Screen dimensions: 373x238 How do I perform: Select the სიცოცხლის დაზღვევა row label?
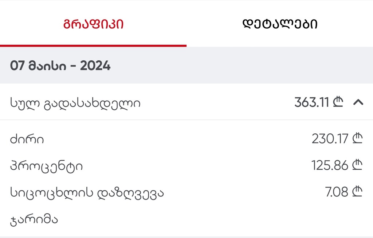pyautogui.click(x=87, y=193)
